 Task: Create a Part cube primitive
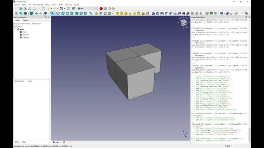point(117,13)
